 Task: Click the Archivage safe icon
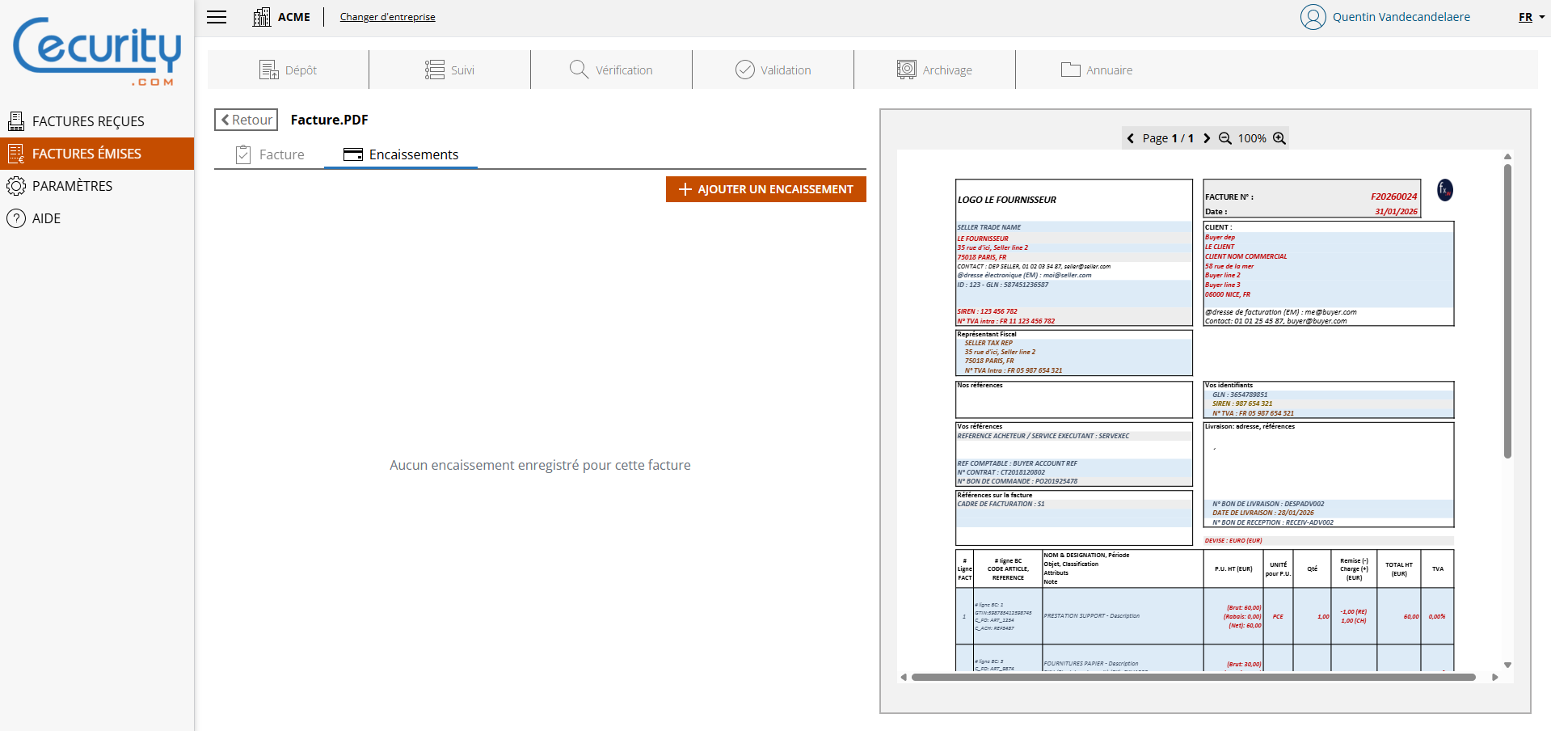coord(907,70)
